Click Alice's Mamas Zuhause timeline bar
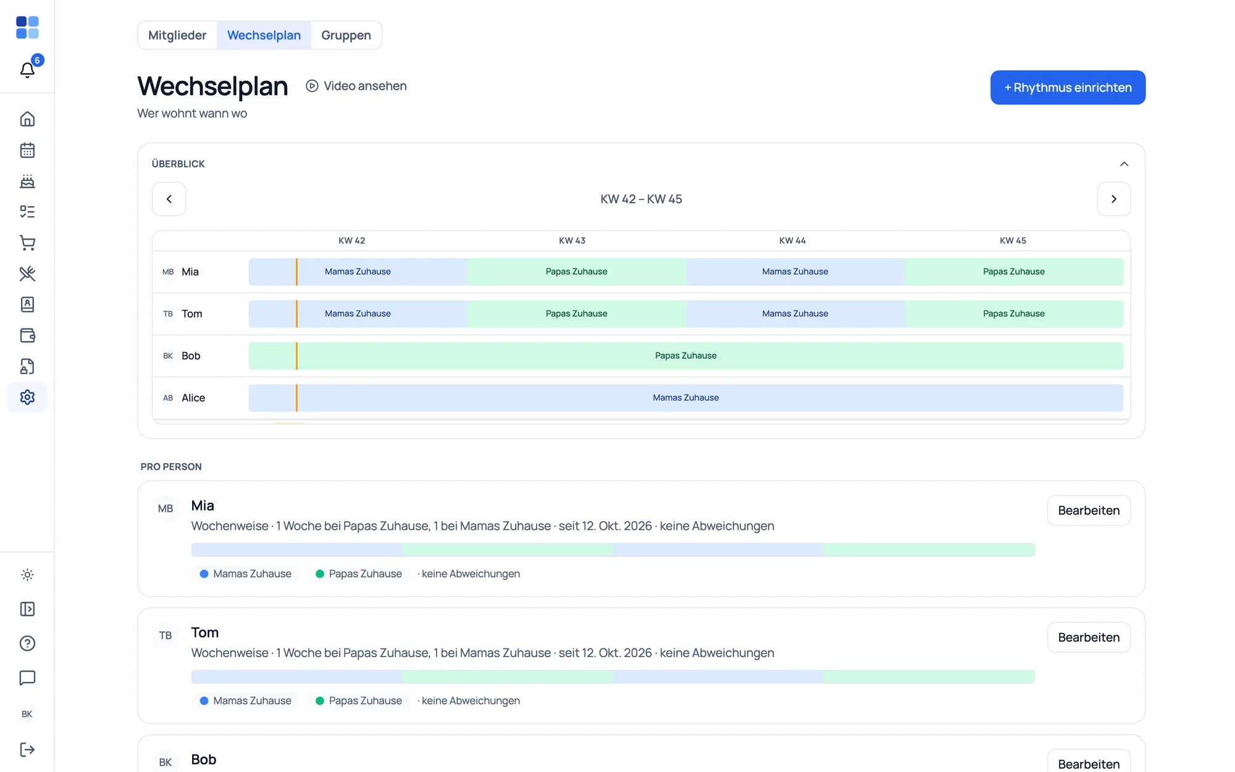1235x772 pixels. pos(686,398)
